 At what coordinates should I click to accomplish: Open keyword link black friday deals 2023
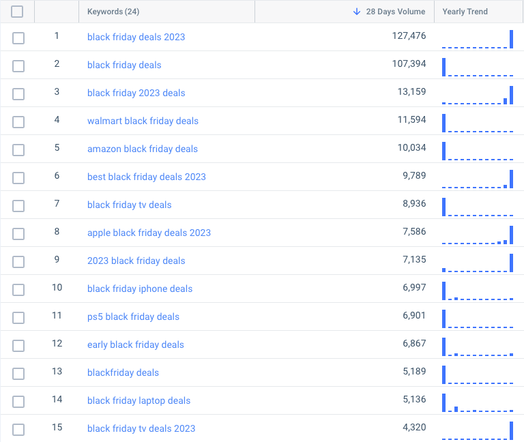tap(136, 37)
